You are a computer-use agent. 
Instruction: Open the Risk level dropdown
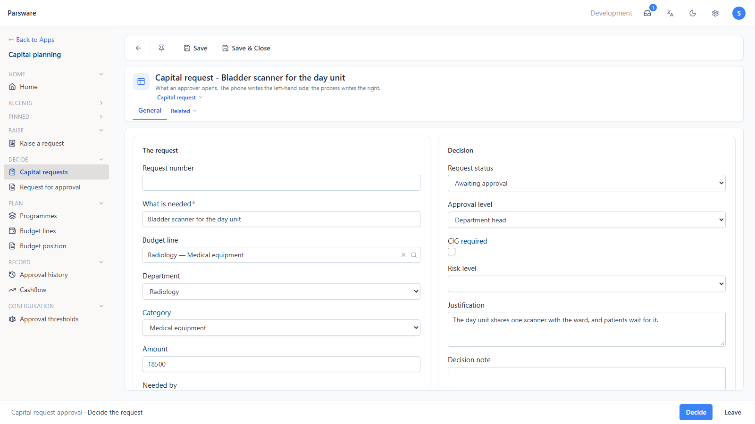[587, 284]
